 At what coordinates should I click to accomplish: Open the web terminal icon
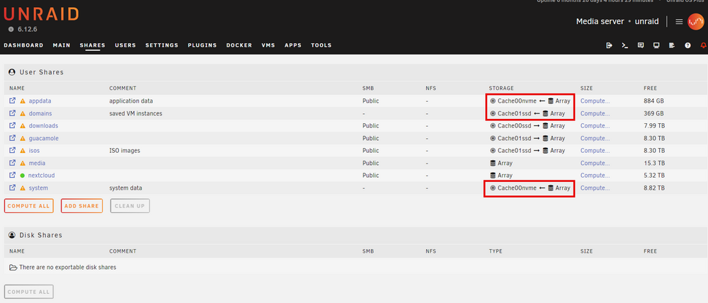click(x=625, y=45)
